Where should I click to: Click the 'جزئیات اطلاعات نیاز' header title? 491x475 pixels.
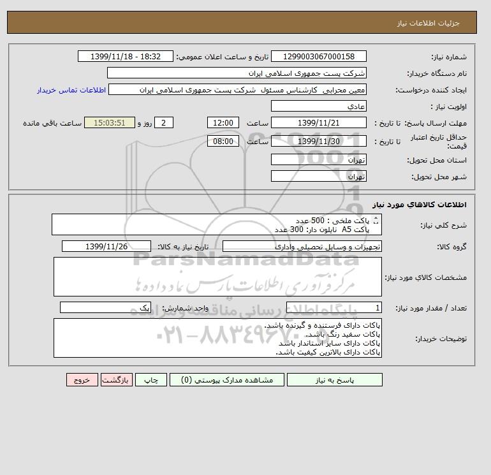pyautogui.click(x=428, y=23)
